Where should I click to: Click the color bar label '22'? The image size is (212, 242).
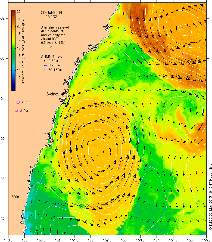tap(19, 12)
